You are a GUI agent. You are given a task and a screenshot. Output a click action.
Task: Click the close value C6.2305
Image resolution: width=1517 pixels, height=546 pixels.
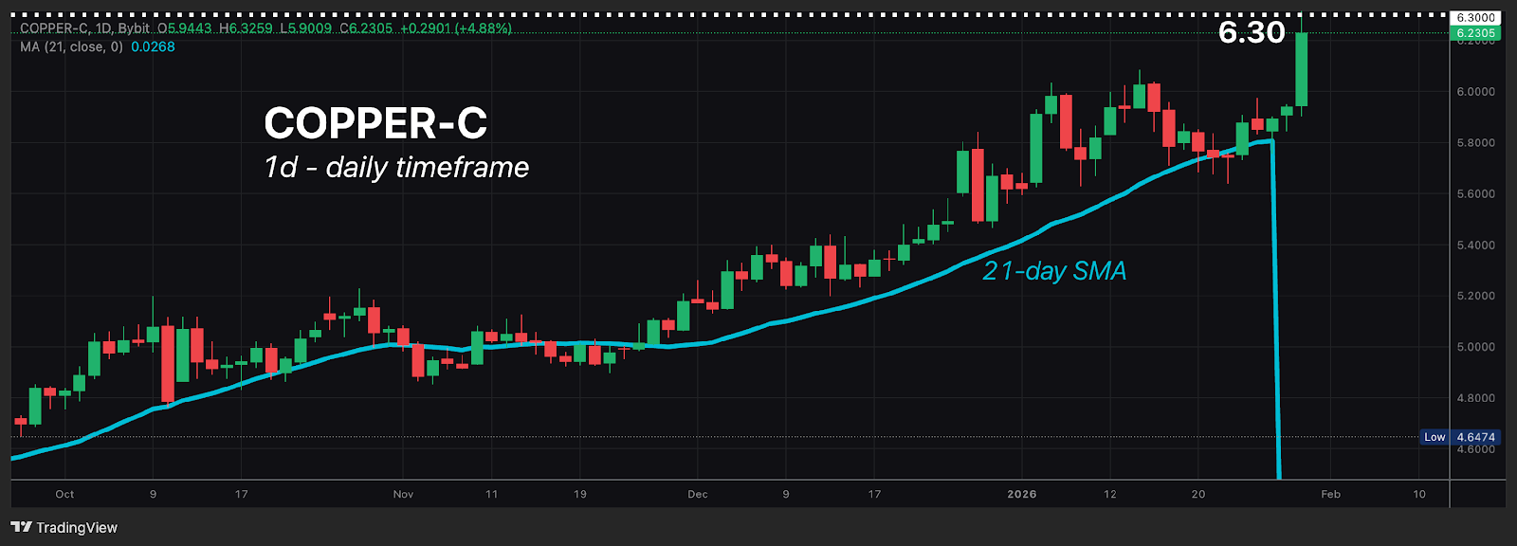point(366,28)
